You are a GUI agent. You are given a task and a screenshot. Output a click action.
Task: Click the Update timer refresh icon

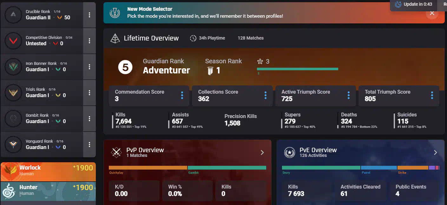[x=398, y=4]
